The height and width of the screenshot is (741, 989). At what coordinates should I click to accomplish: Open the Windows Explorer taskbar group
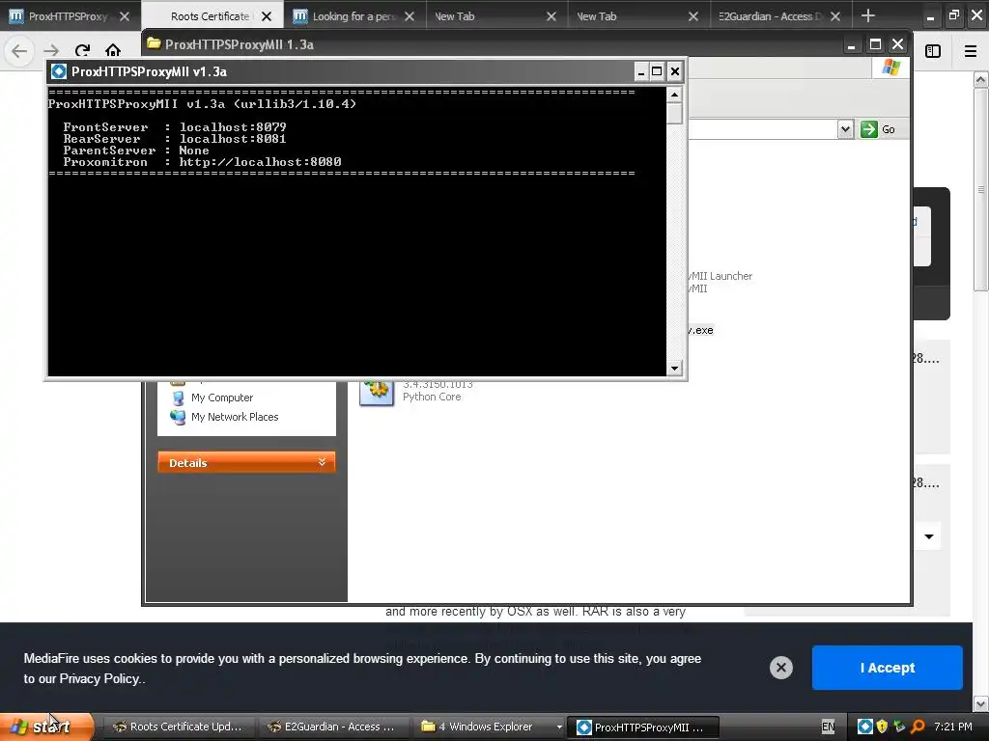tap(489, 727)
